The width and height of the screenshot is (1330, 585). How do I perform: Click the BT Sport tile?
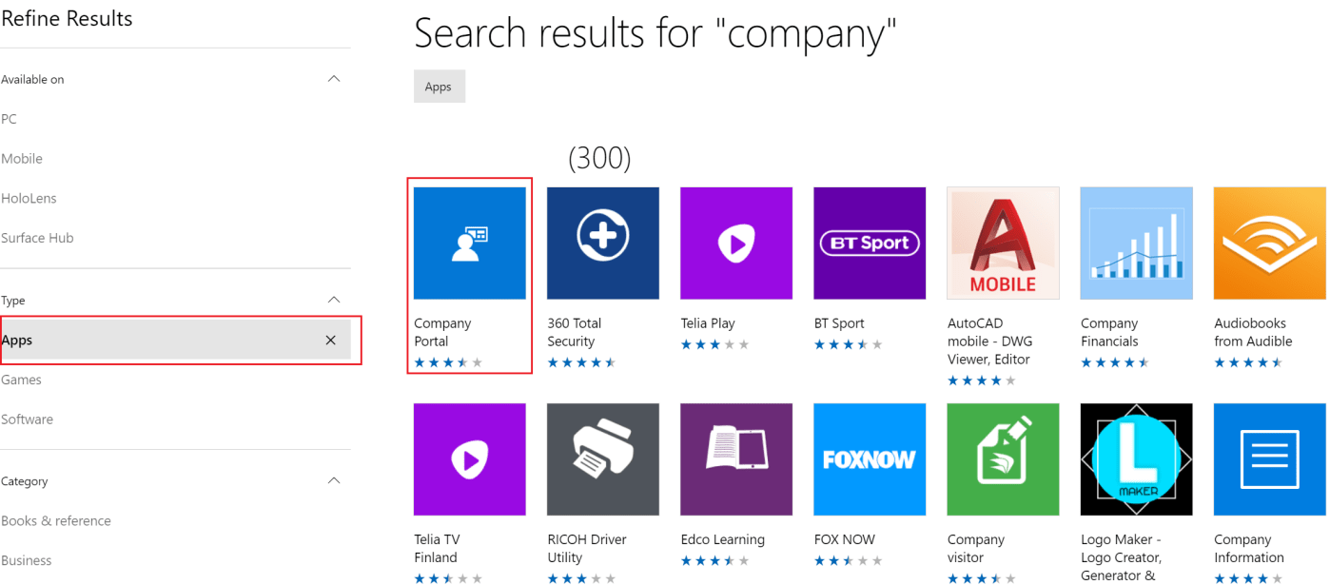coord(869,243)
